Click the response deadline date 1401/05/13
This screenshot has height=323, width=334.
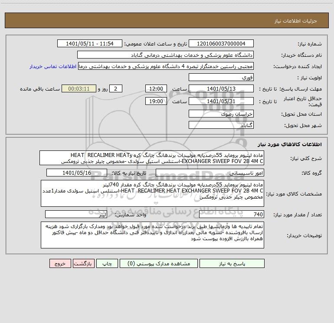click(221, 88)
